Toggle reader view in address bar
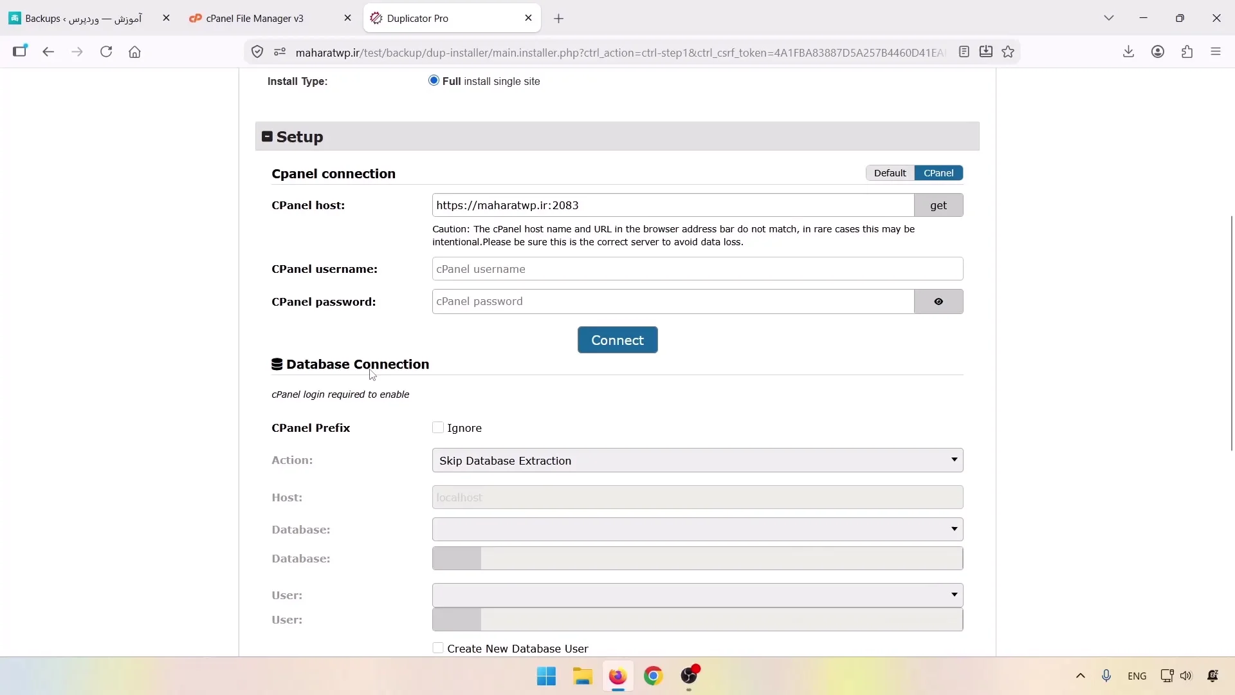This screenshot has width=1235, height=695. tap(964, 52)
